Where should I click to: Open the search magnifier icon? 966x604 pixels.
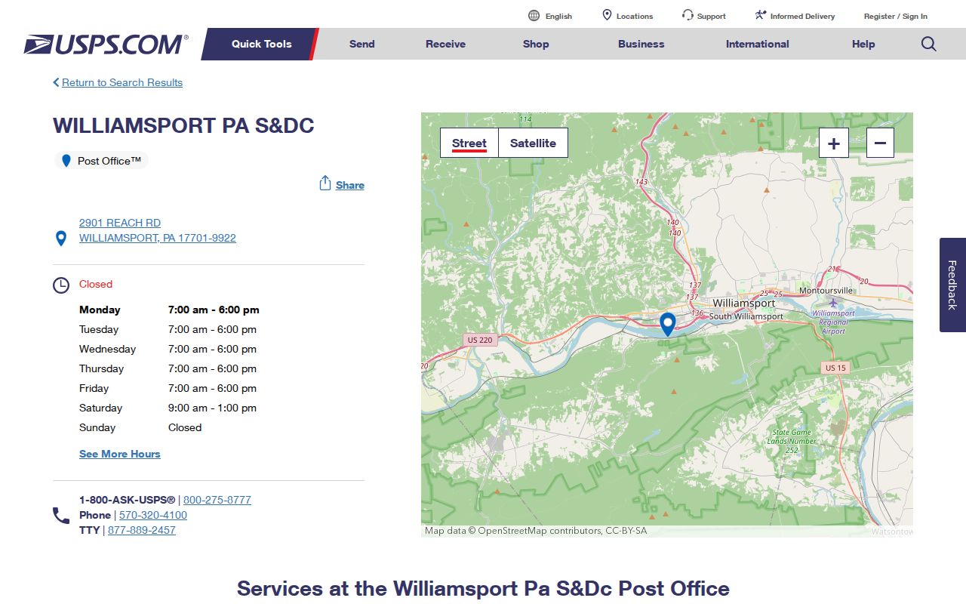coord(929,44)
